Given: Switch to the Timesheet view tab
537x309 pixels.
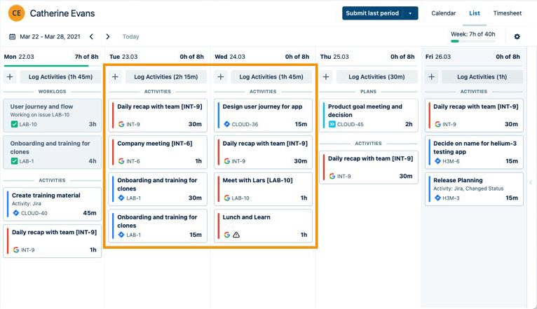Looking at the screenshot, I should point(507,13).
